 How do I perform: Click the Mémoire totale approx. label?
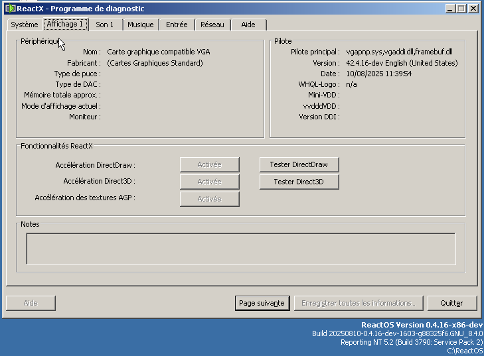click(62, 95)
